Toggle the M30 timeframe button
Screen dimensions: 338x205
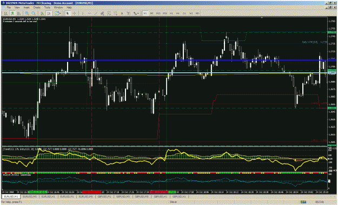tap(165, 13)
